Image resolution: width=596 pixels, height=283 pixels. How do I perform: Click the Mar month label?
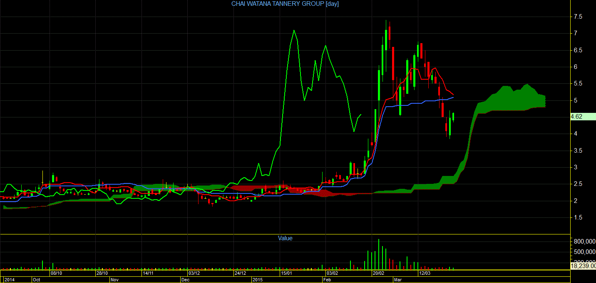[398, 280]
